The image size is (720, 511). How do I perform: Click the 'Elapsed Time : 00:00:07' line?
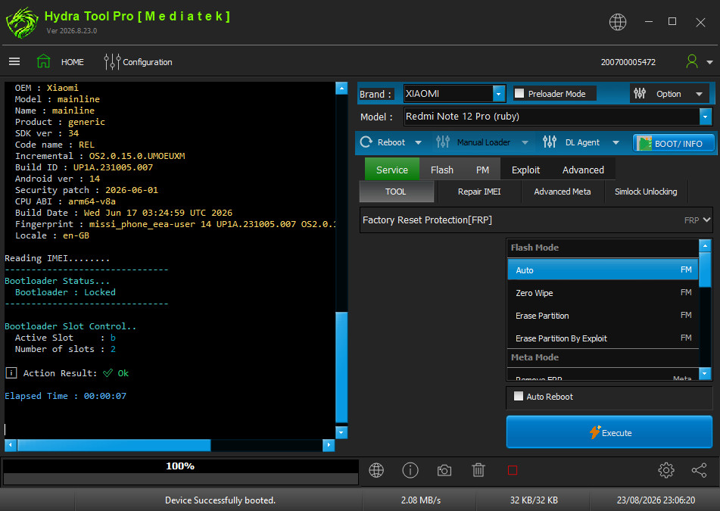pos(65,396)
